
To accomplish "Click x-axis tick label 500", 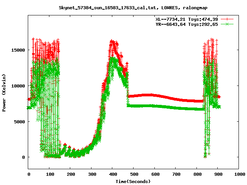I will [x=134, y=174].
